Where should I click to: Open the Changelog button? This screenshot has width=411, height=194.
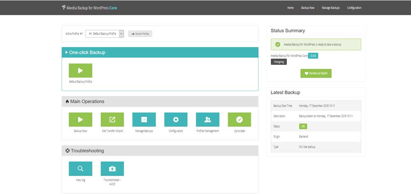click(279, 62)
